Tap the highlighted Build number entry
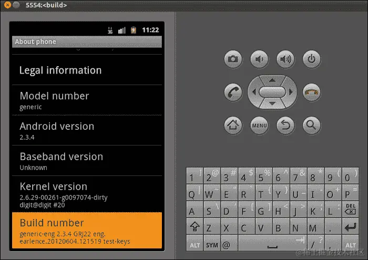This screenshot has height=260, width=368. tap(87, 230)
